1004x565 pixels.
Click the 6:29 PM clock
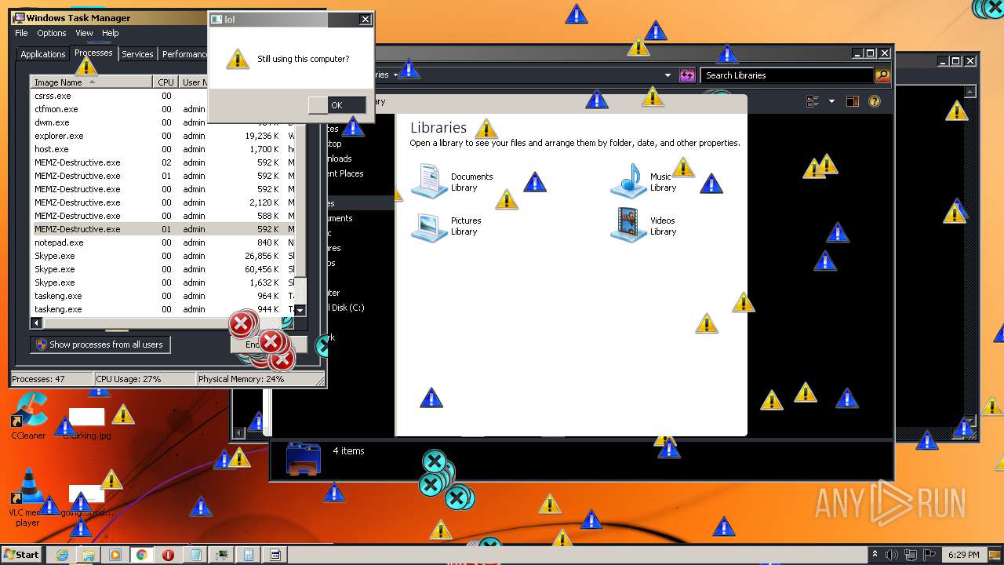click(x=963, y=555)
